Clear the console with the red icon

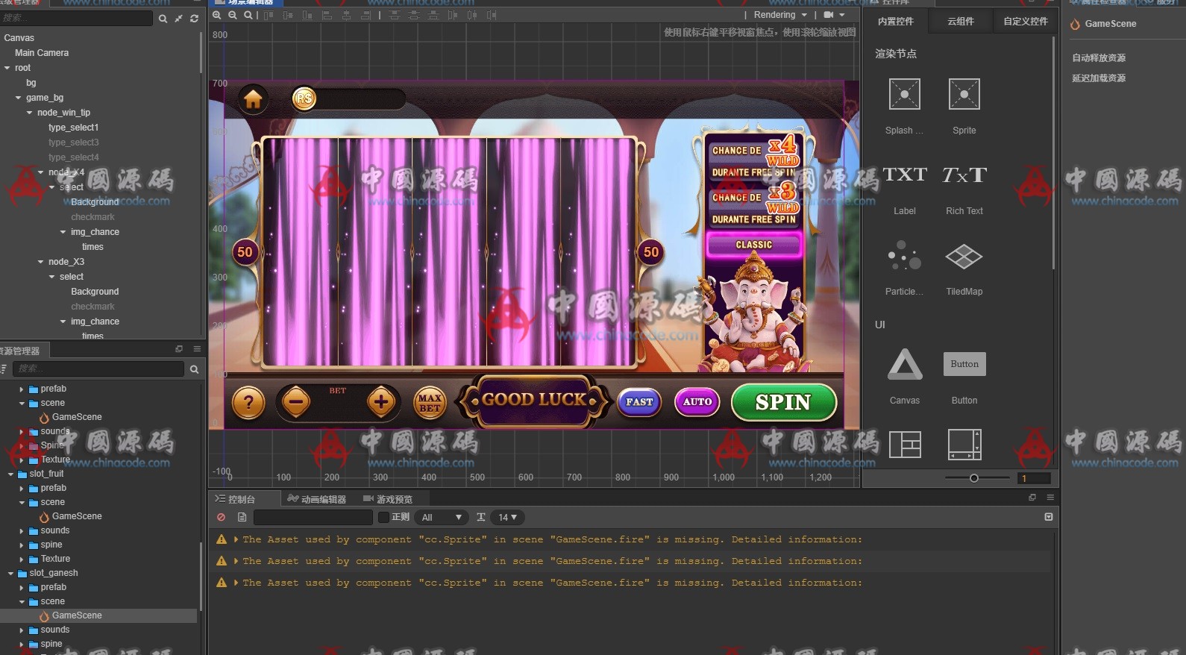[221, 517]
